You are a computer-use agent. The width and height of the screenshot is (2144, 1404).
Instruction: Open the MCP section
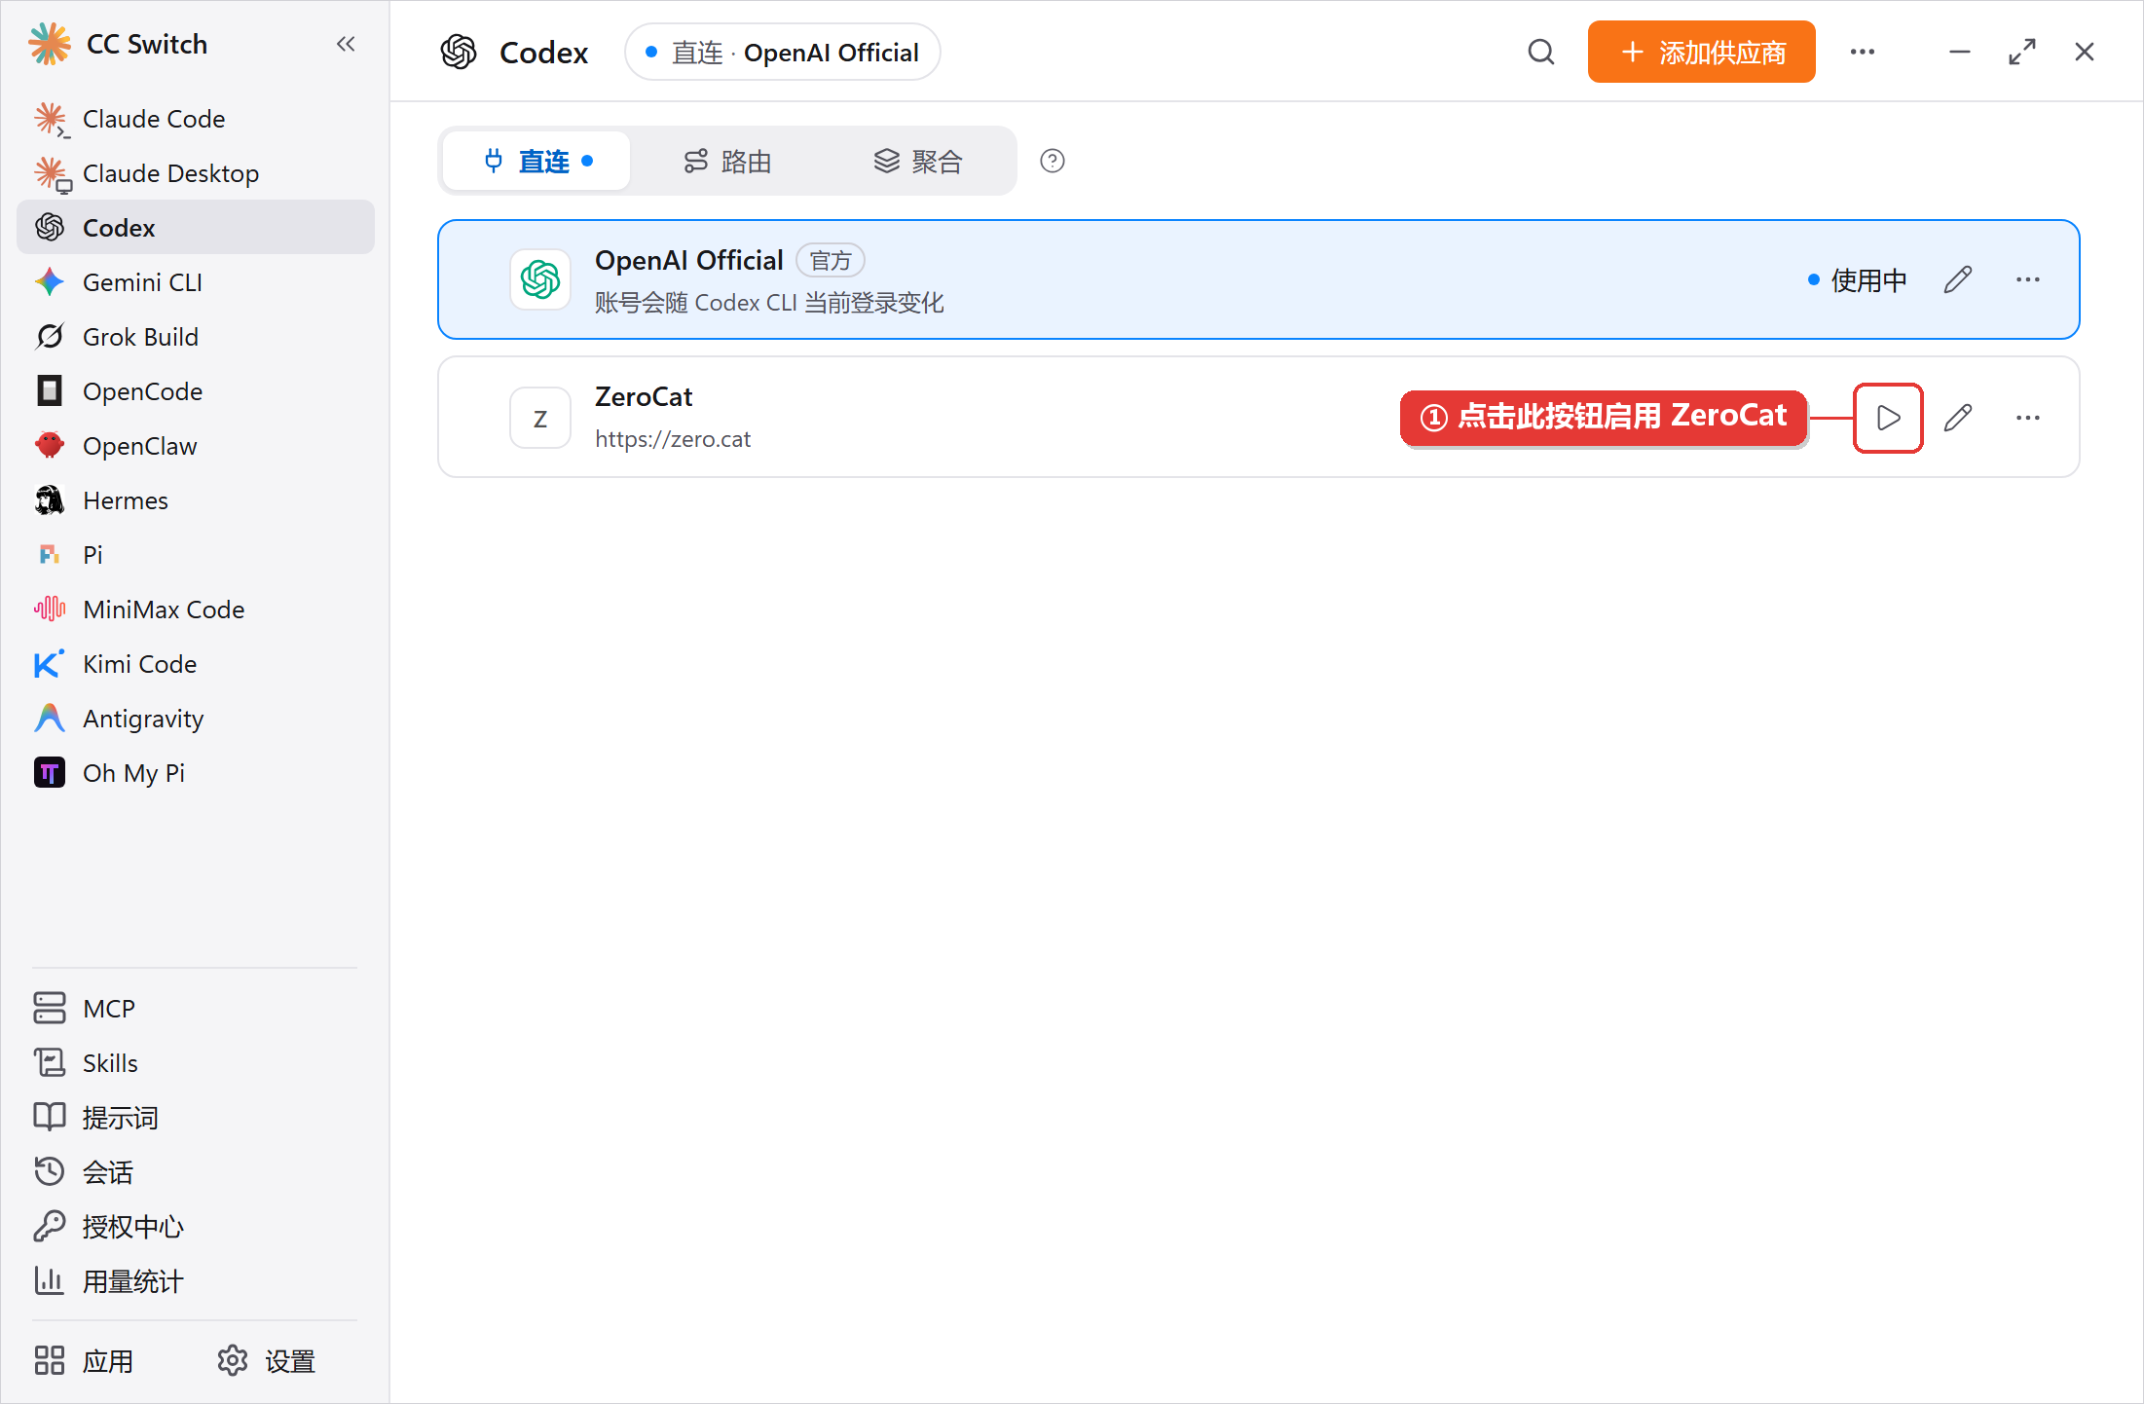[x=196, y=1009]
